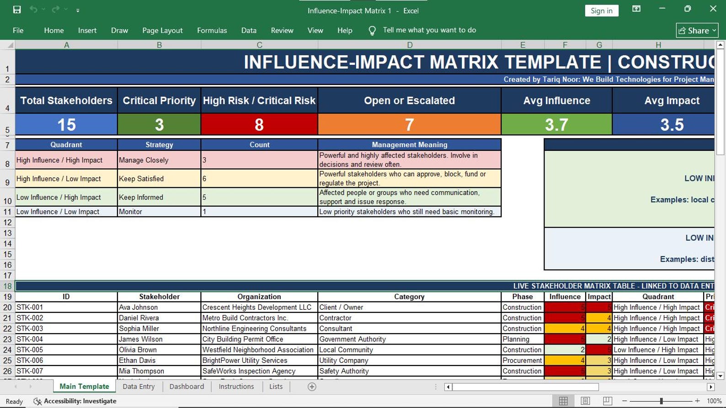Click the Open or Escalated value 7
This screenshot has height=408, width=726.
click(410, 124)
